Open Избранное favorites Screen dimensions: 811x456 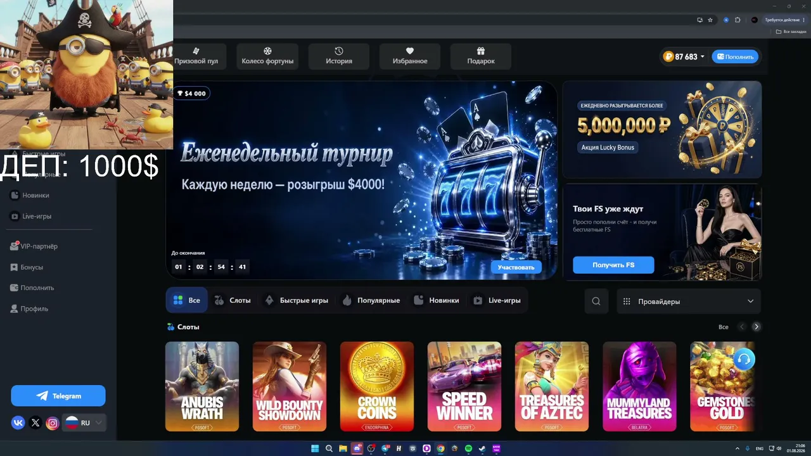(410, 56)
